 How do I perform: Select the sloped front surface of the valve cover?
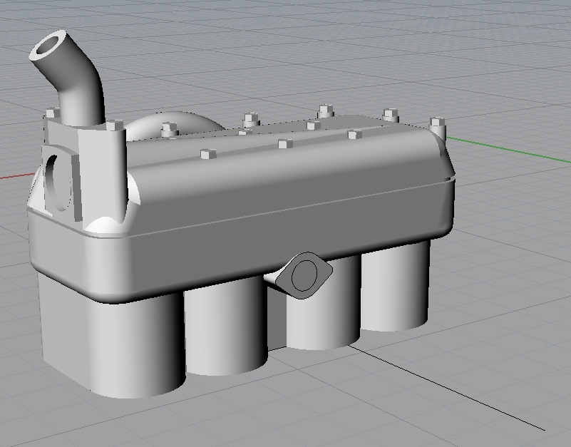(x=285, y=178)
